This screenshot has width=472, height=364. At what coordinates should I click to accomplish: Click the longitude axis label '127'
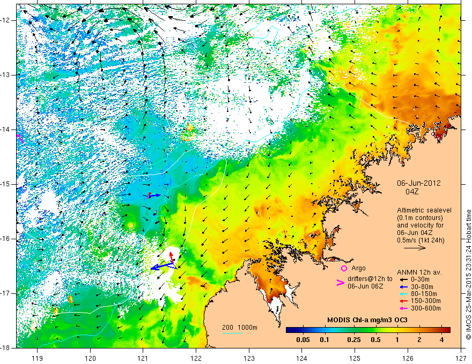click(x=461, y=358)
